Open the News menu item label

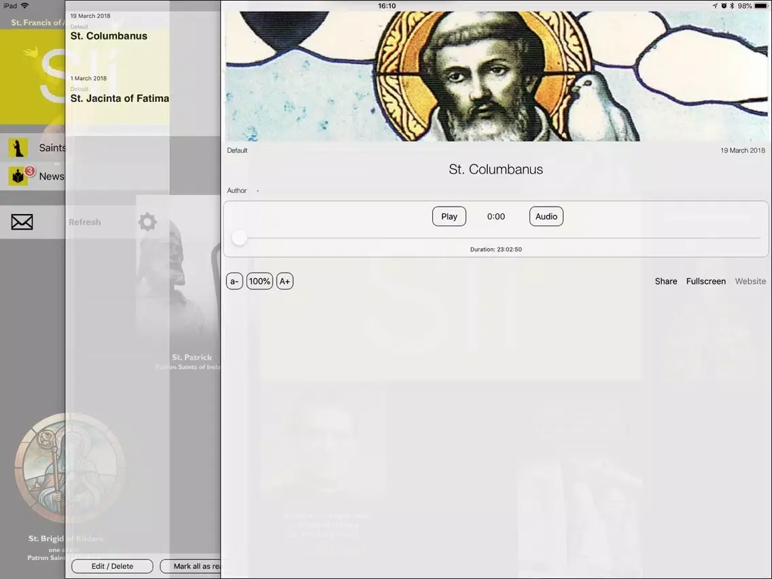pos(52,176)
